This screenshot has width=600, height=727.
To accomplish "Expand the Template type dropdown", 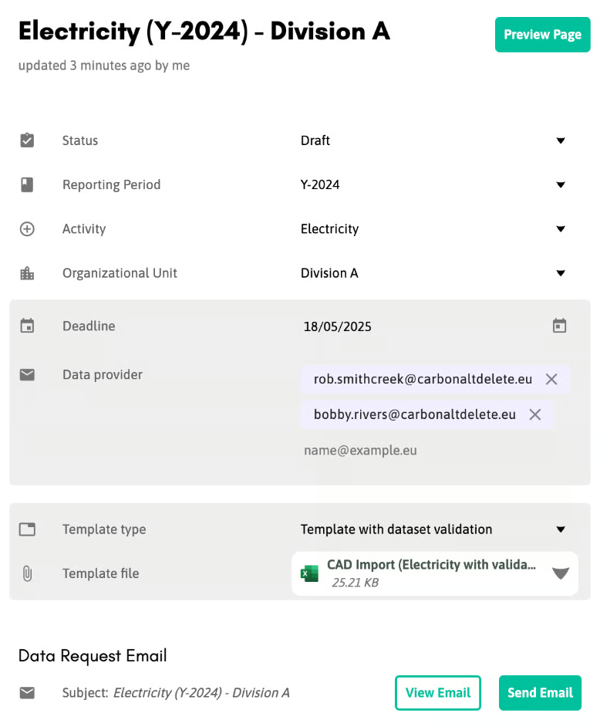I will coord(433,529).
